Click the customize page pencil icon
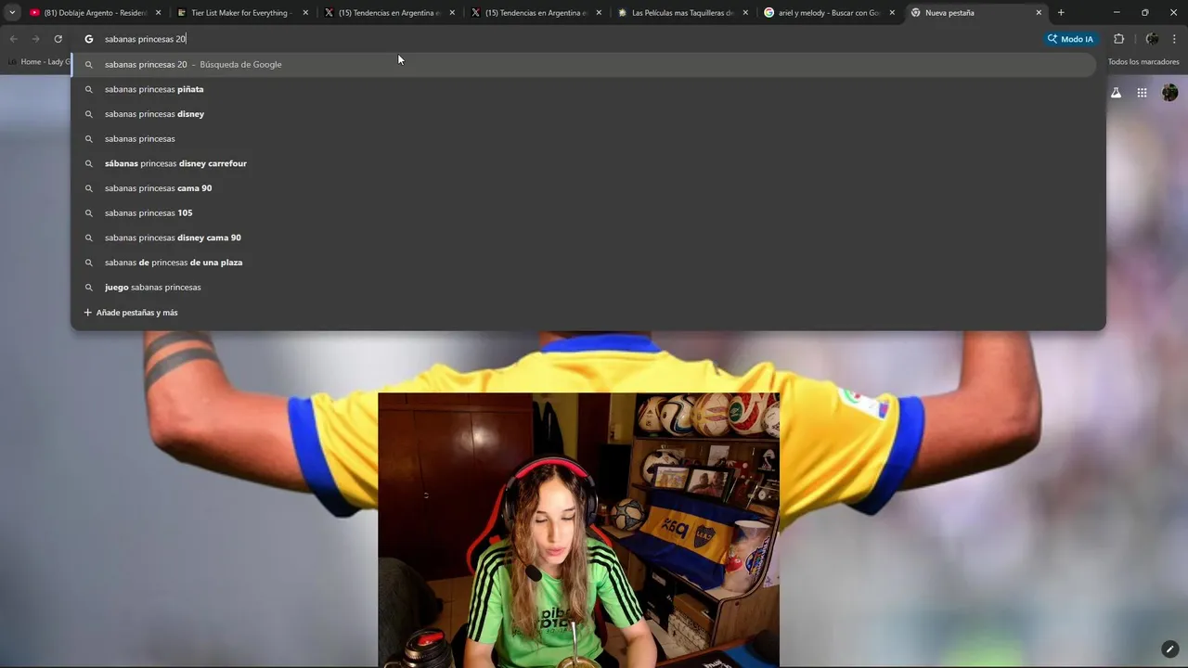Viewport: 1188px width, 668px height. (1169, 649)
